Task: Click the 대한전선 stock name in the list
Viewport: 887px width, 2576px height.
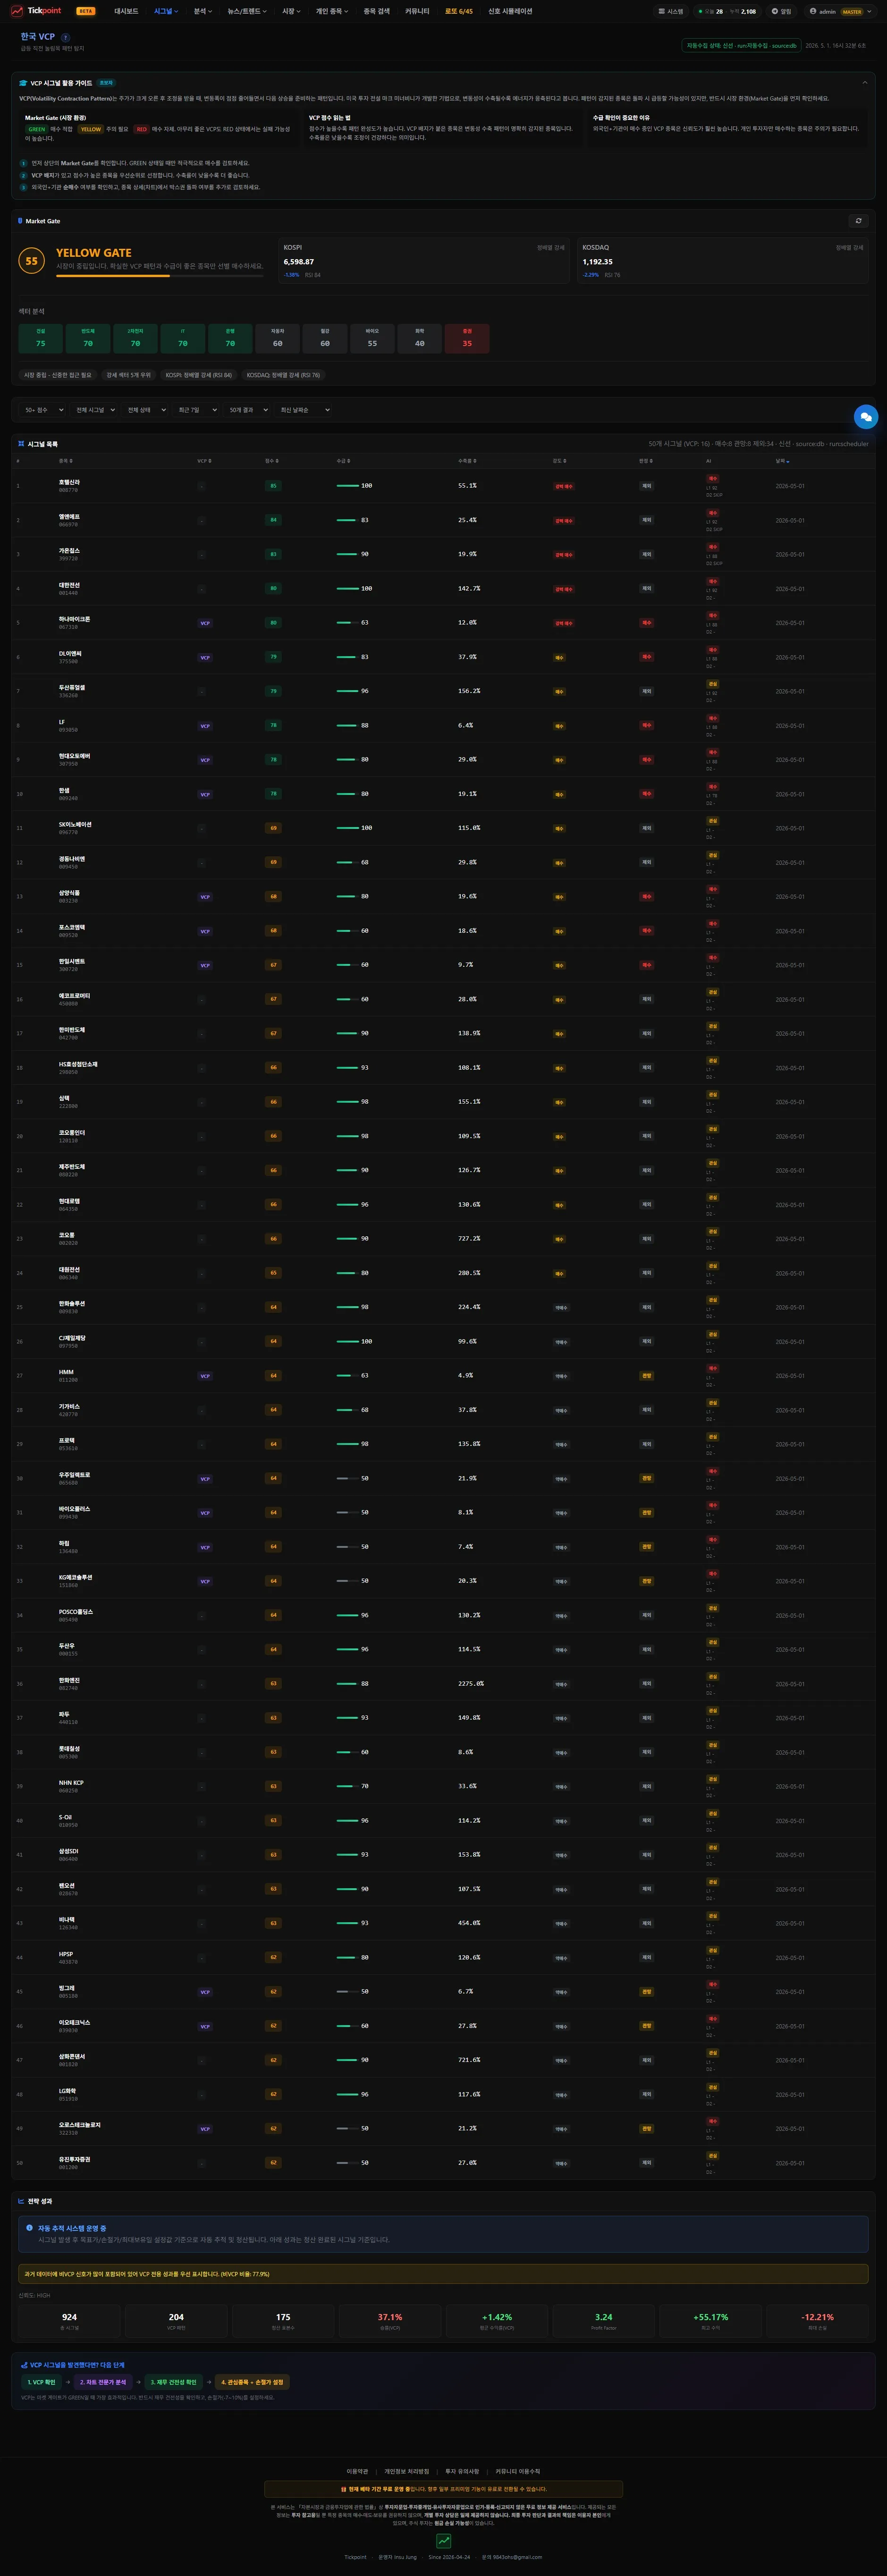Action: [x=69, y=585]
